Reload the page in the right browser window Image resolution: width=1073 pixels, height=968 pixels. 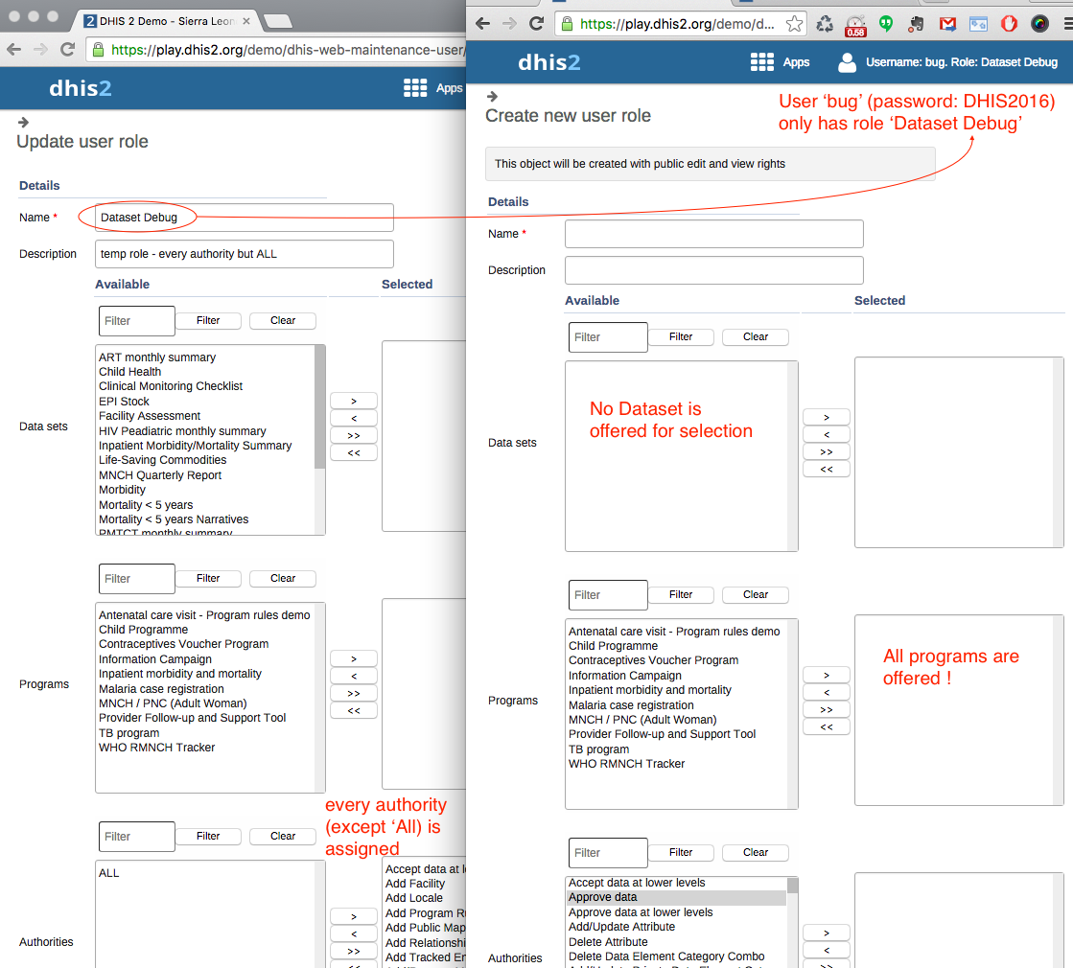tap(537, 24)
